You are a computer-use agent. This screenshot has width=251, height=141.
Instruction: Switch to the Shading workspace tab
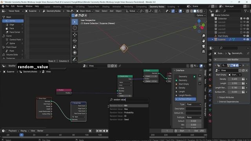click(x=106, y=7)
